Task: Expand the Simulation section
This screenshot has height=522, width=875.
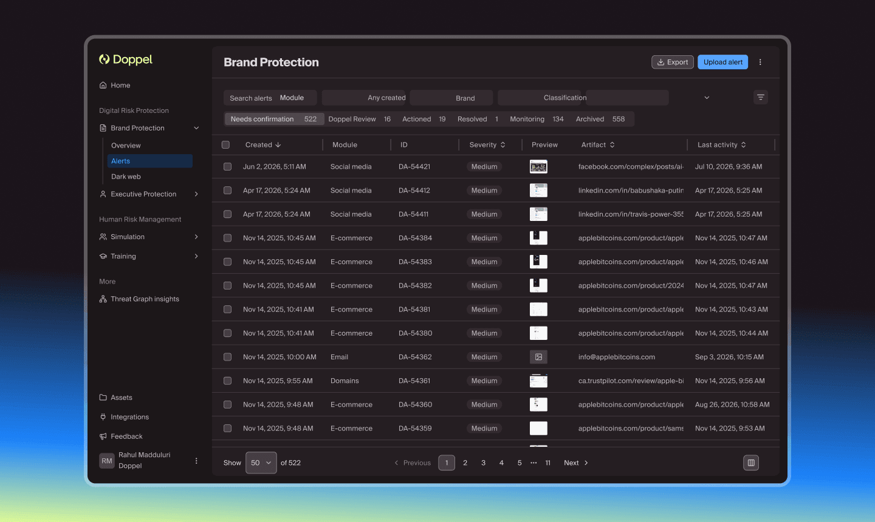Action: 196,237
